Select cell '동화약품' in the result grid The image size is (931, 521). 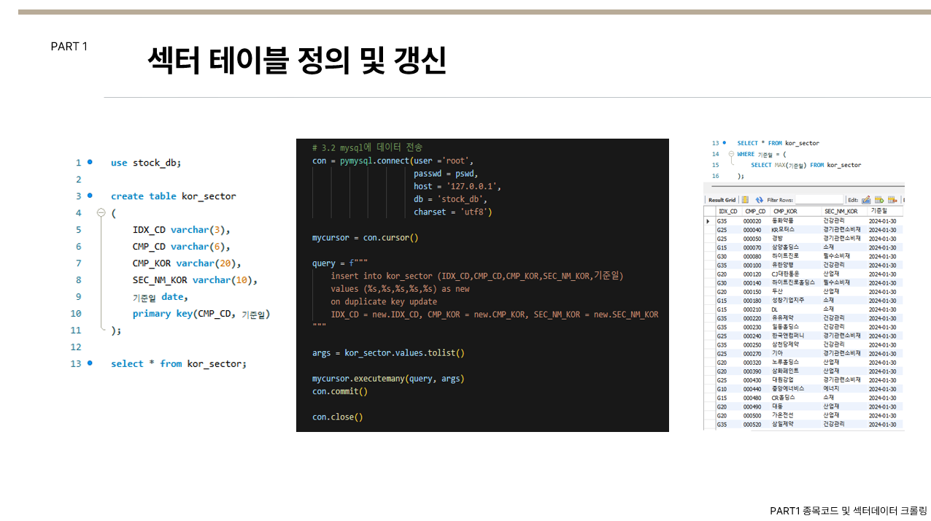coord(783,220)
